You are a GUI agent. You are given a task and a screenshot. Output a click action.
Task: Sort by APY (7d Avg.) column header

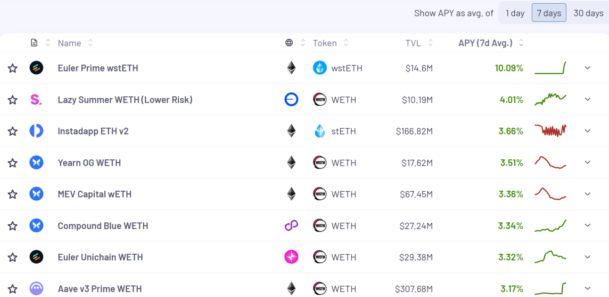point(486,43)
